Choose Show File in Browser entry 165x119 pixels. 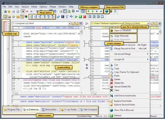[x=124, y=110]
